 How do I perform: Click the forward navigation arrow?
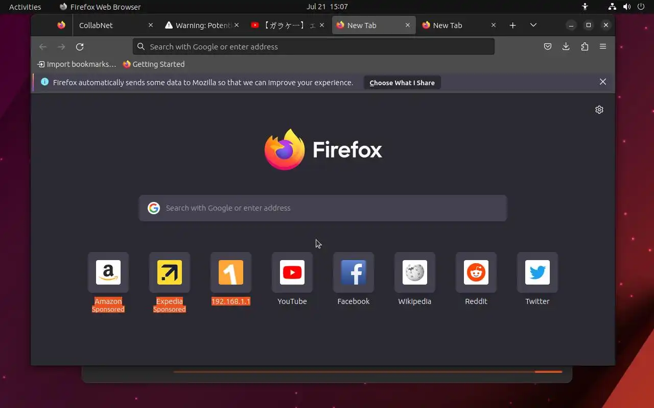tap(61, 46)
